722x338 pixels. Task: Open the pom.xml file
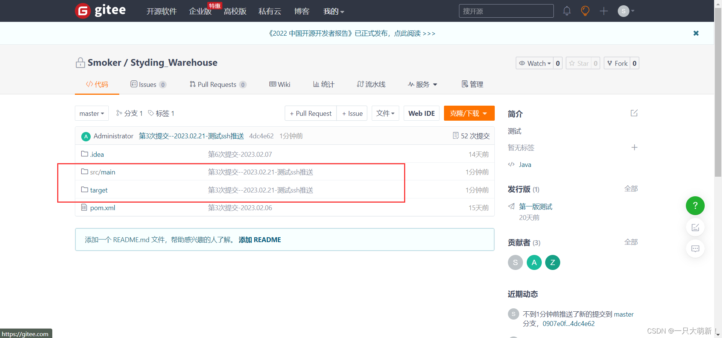tap(103, 208)
